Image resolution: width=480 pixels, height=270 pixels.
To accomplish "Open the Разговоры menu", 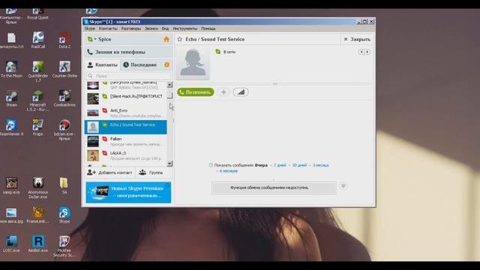I will point(131,28).
